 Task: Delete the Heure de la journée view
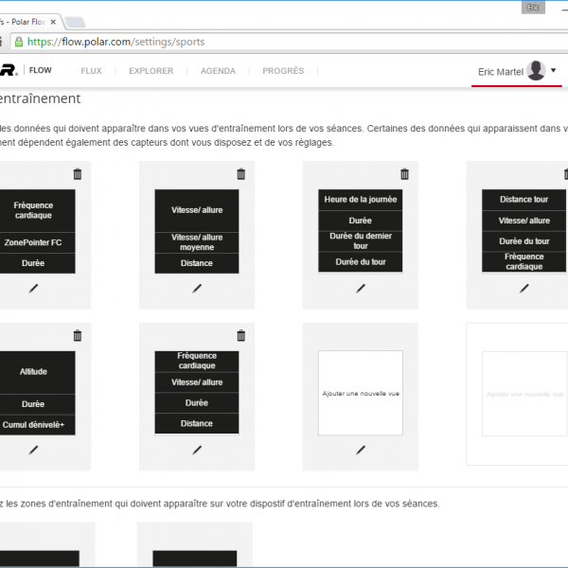point(404,174)
